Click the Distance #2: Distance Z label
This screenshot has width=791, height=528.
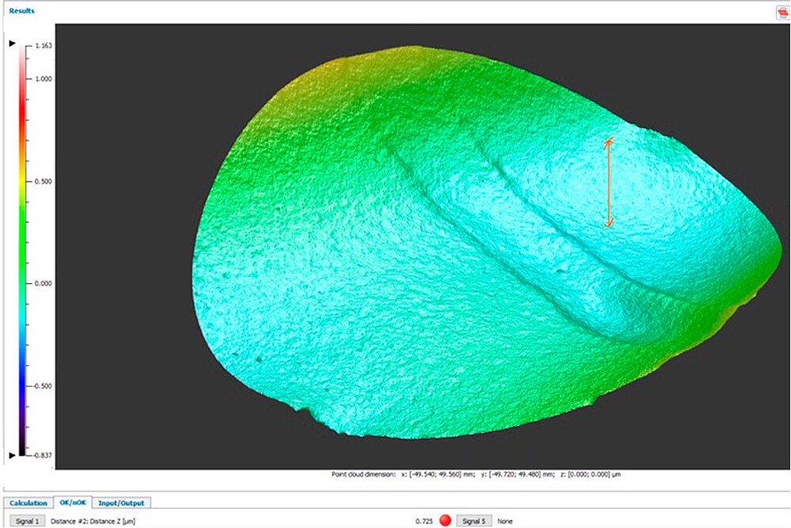(x=88, y=521)
